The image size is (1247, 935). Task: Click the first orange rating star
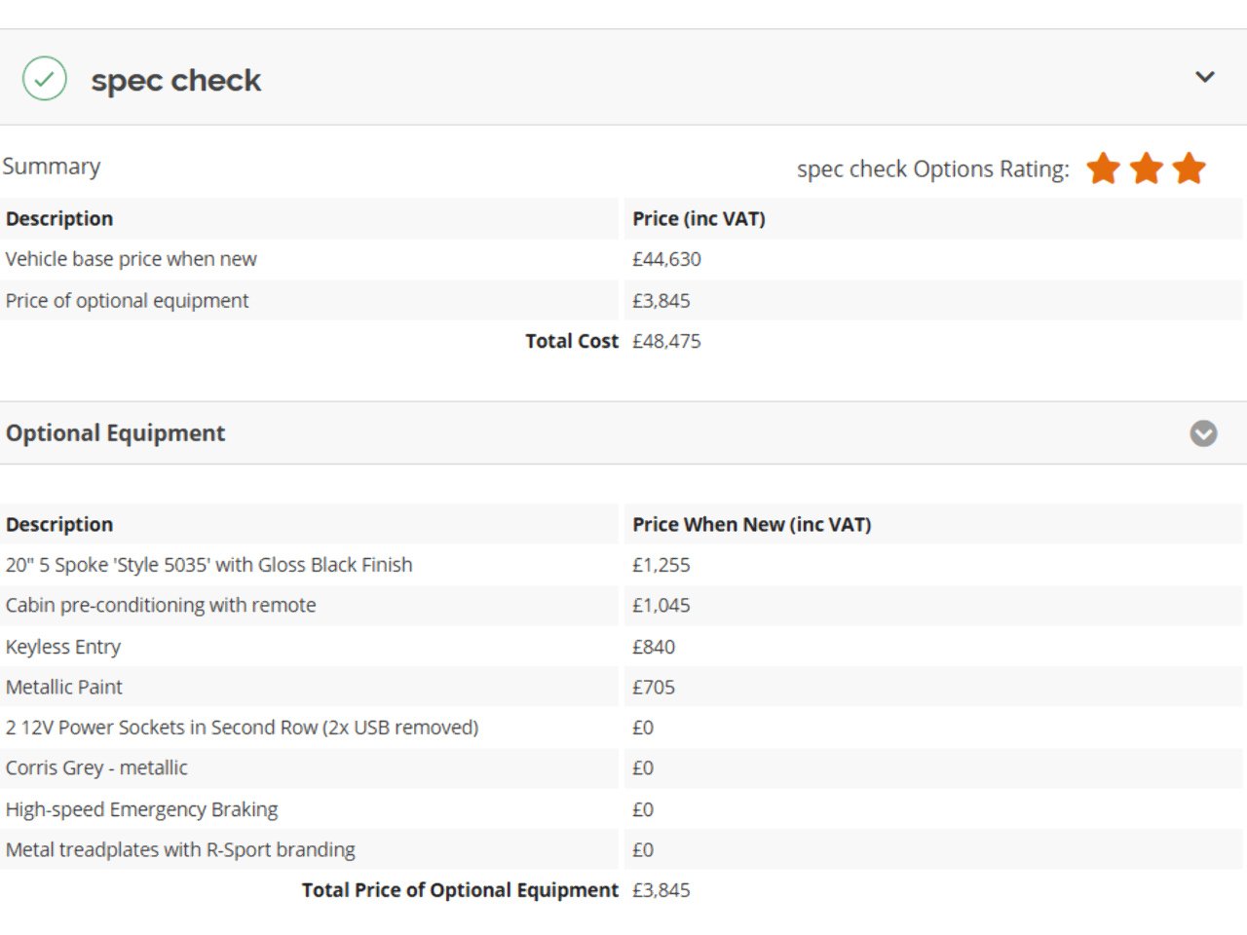pos(1104,168)
